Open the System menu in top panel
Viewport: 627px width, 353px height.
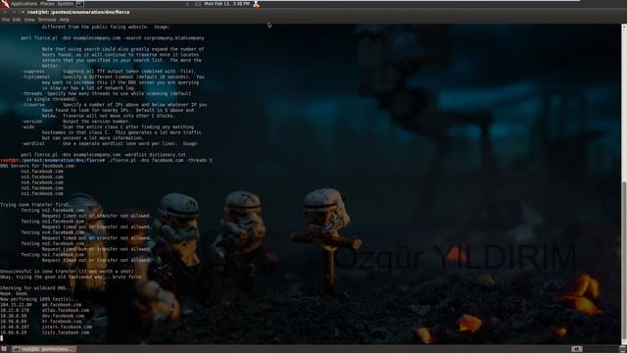(66, 4)
